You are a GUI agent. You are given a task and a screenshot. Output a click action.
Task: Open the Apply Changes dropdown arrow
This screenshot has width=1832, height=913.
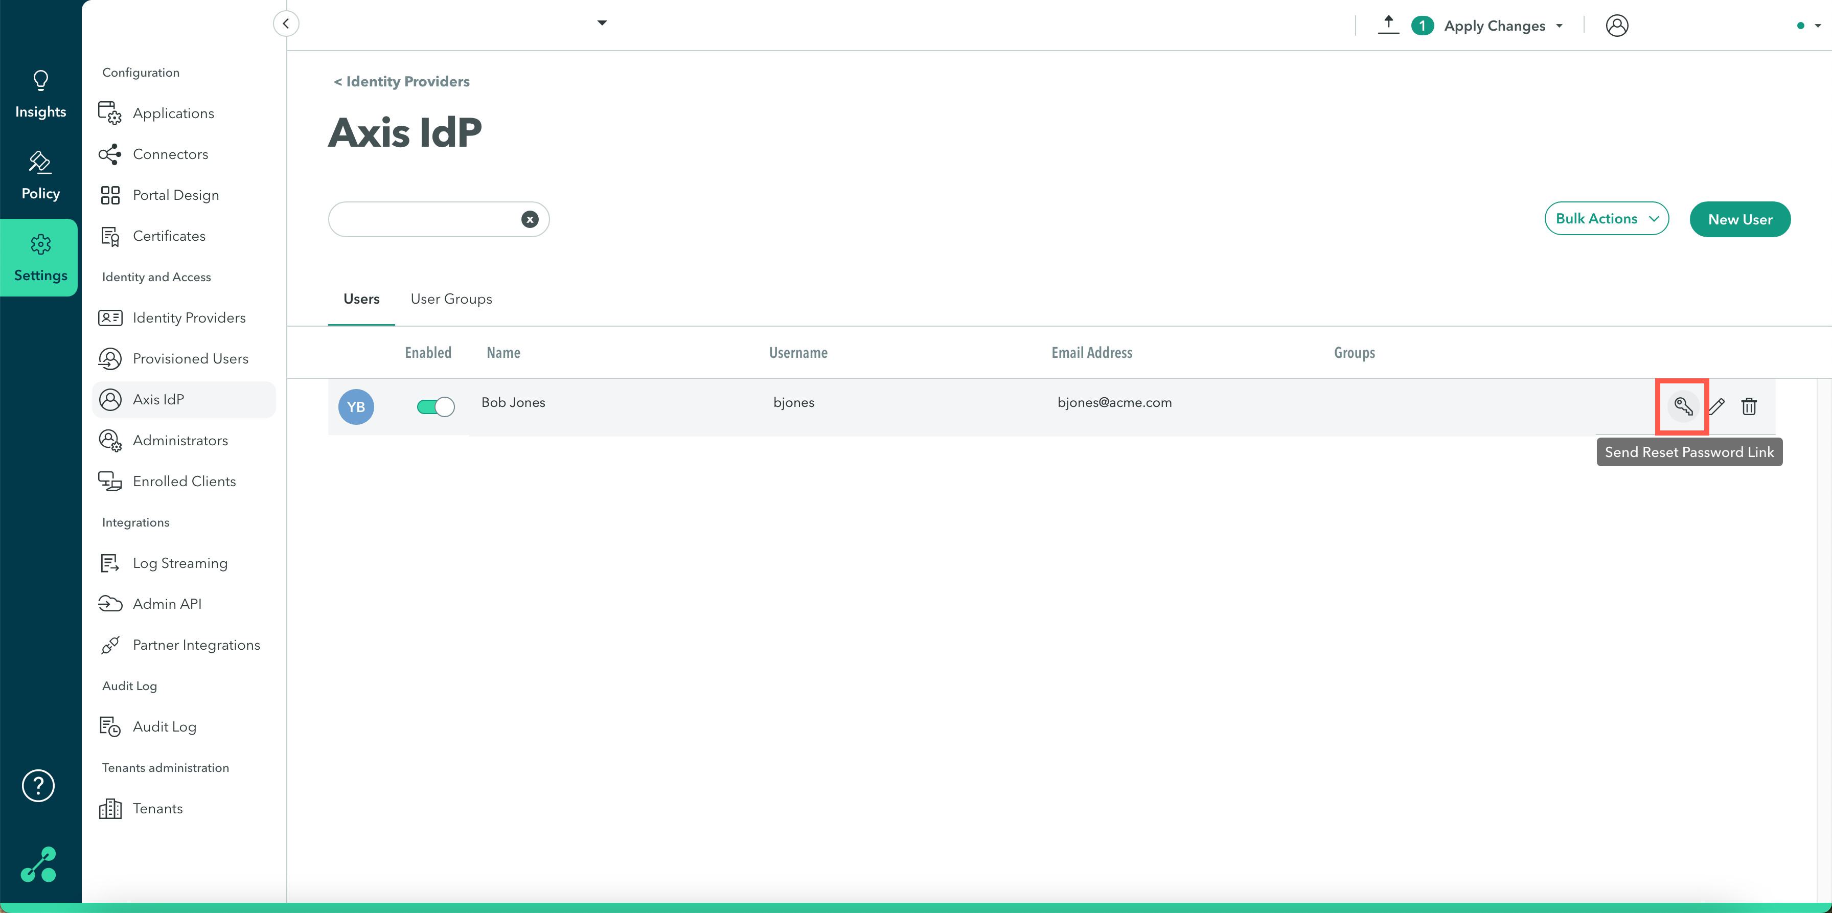click(x=1559, y=26)
